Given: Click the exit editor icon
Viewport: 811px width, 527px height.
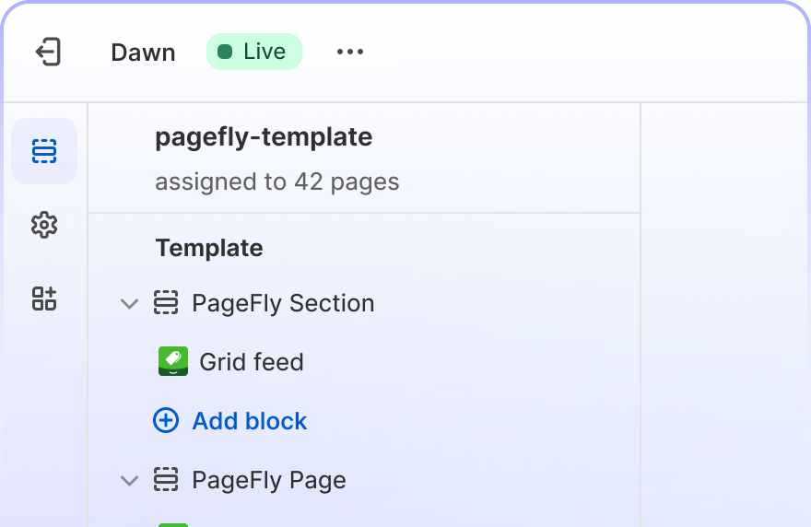Looking at the screenshot, I should pyautogui.click(x=48, y=52).
